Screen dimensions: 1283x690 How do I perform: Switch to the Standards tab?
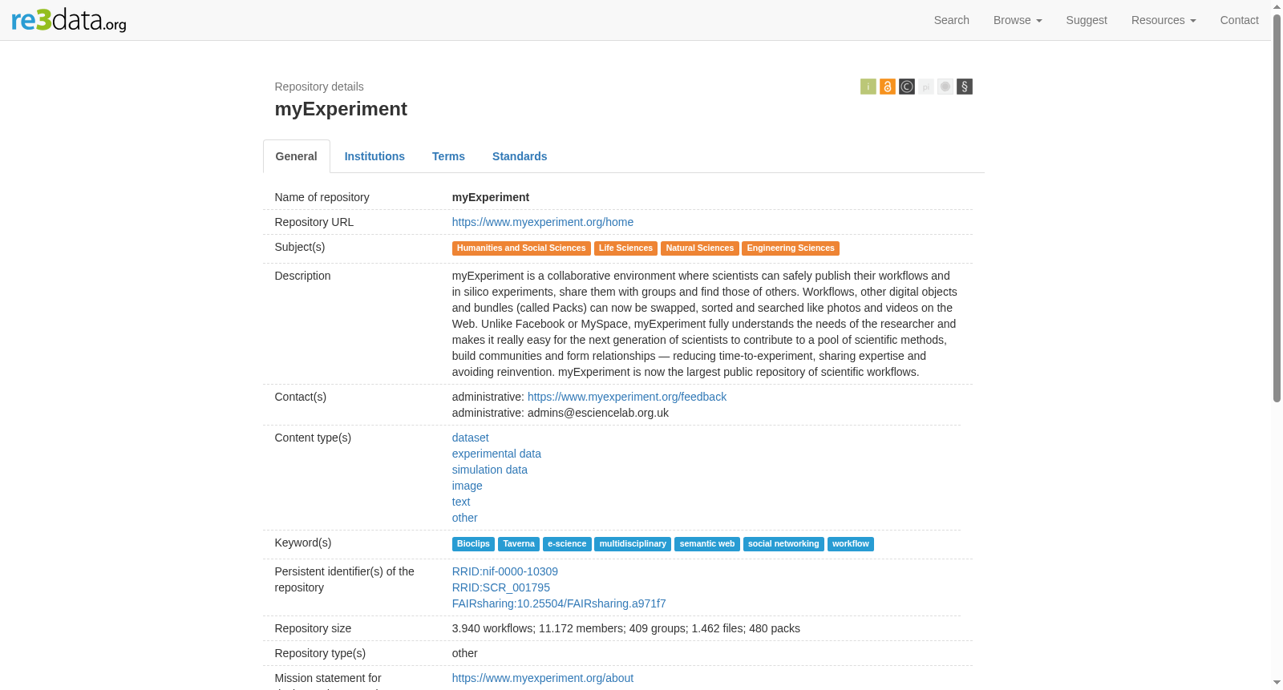coord(520,156)
